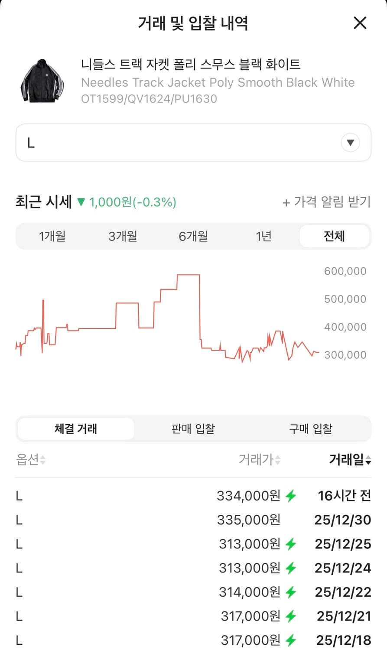Tap the Needles track jacket thumbnail
Screen dimensions: 387x650
click(x=42, y=81)
